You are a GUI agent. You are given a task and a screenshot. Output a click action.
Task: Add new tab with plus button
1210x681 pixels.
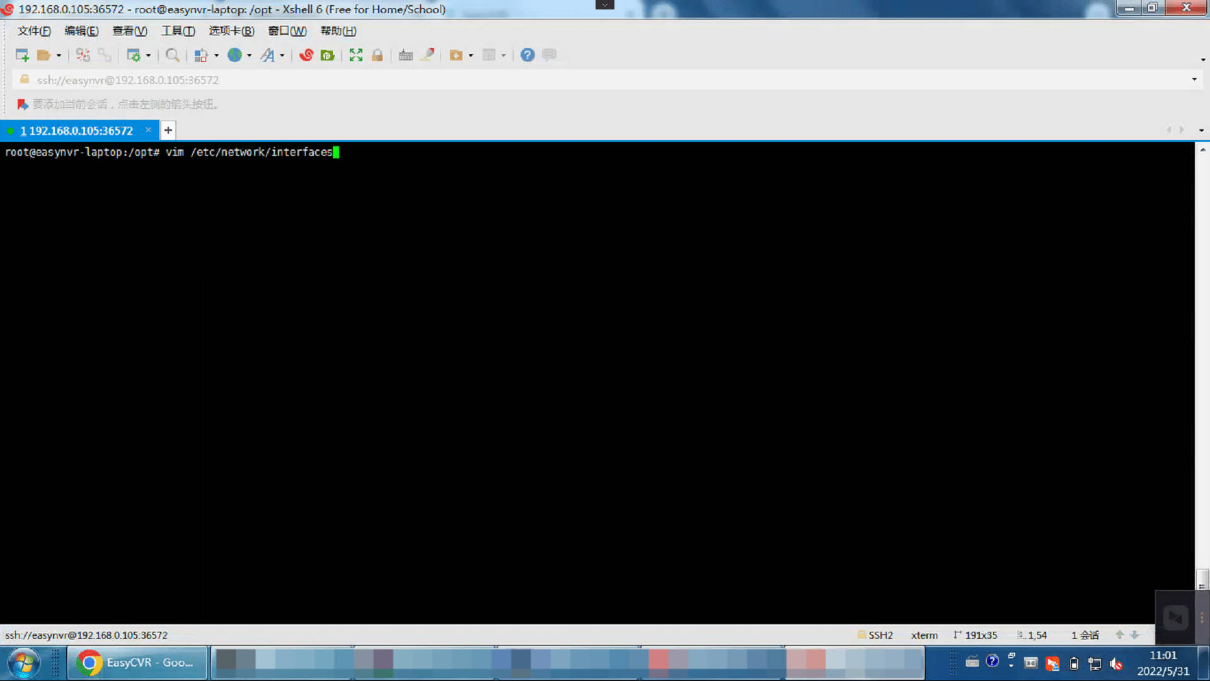168,131
